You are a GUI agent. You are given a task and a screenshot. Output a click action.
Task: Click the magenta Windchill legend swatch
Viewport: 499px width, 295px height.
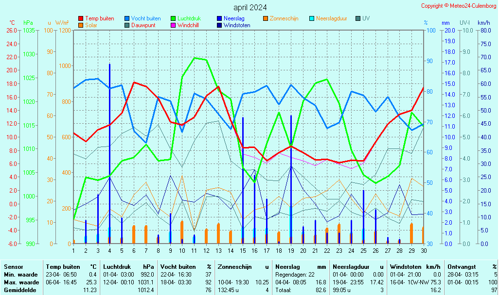[173, 25]
